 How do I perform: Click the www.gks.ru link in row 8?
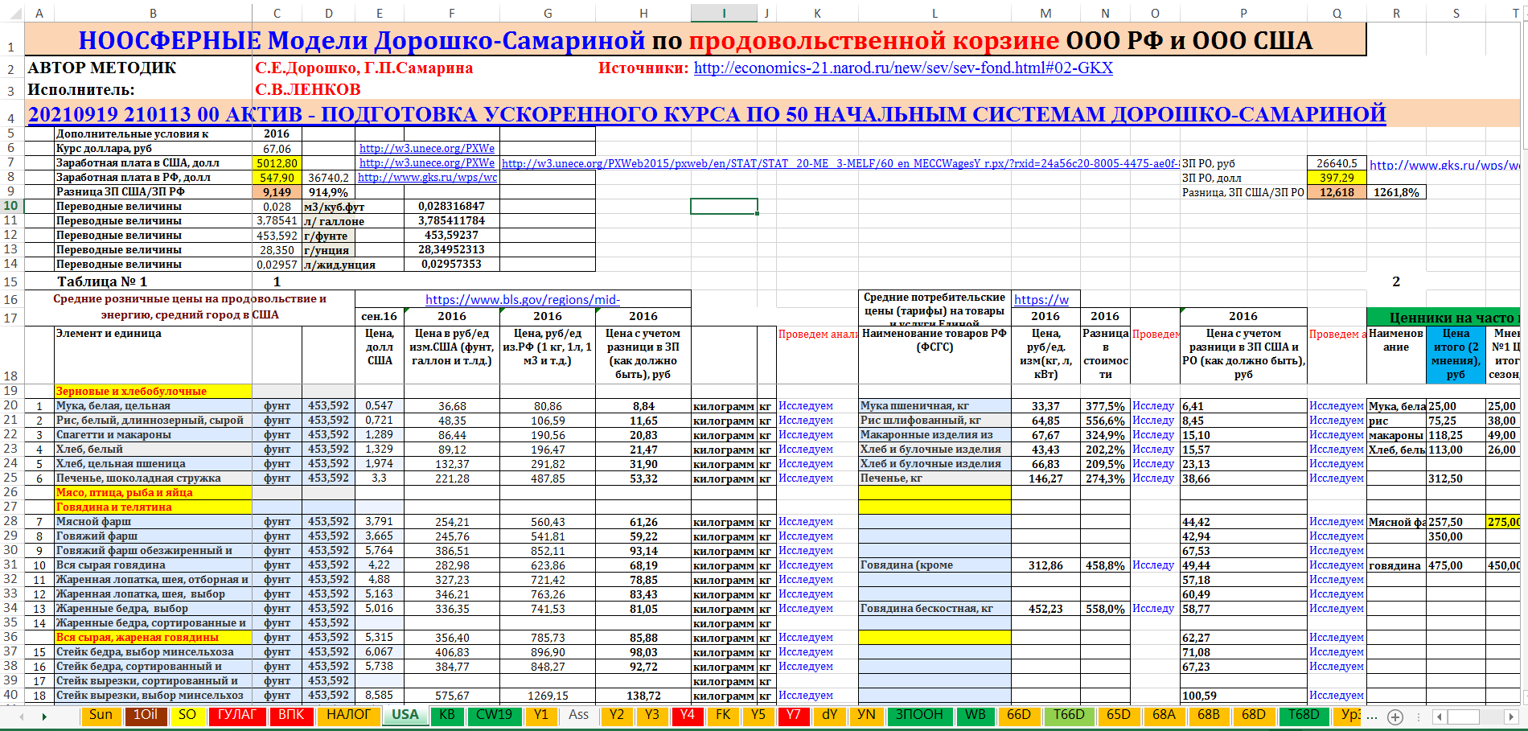[x=427, y=178]
